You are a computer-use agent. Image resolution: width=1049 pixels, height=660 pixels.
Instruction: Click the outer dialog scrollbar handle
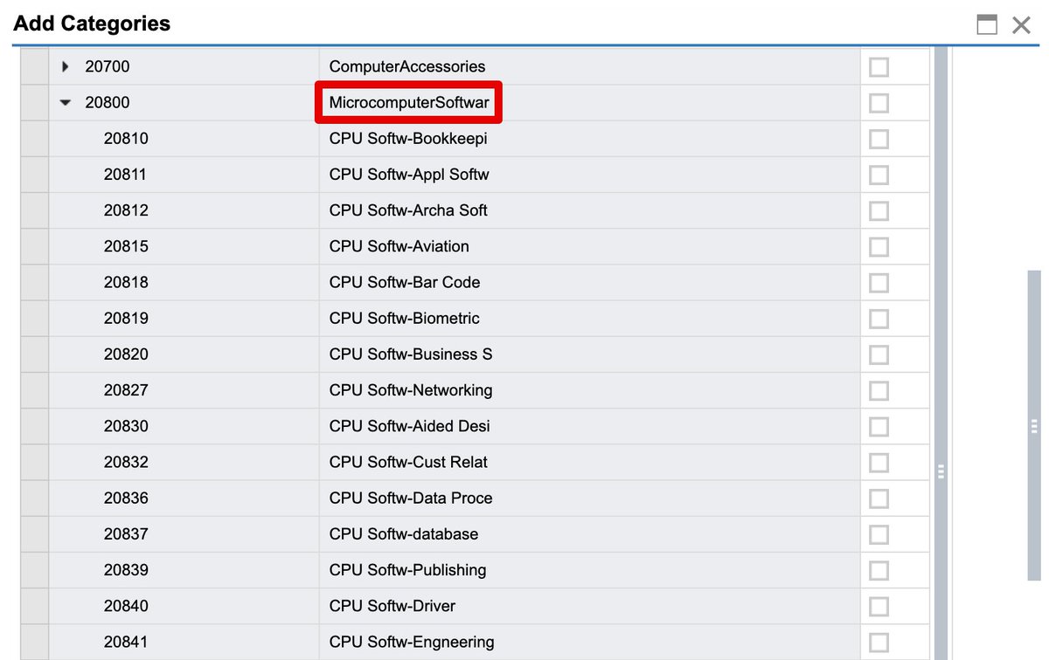1034,426
